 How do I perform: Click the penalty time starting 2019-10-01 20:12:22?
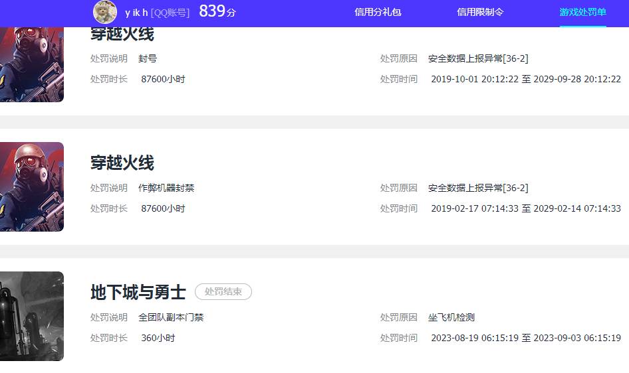coord(526,79)
